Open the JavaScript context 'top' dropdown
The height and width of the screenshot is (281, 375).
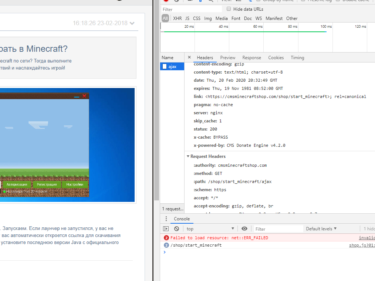210,229
